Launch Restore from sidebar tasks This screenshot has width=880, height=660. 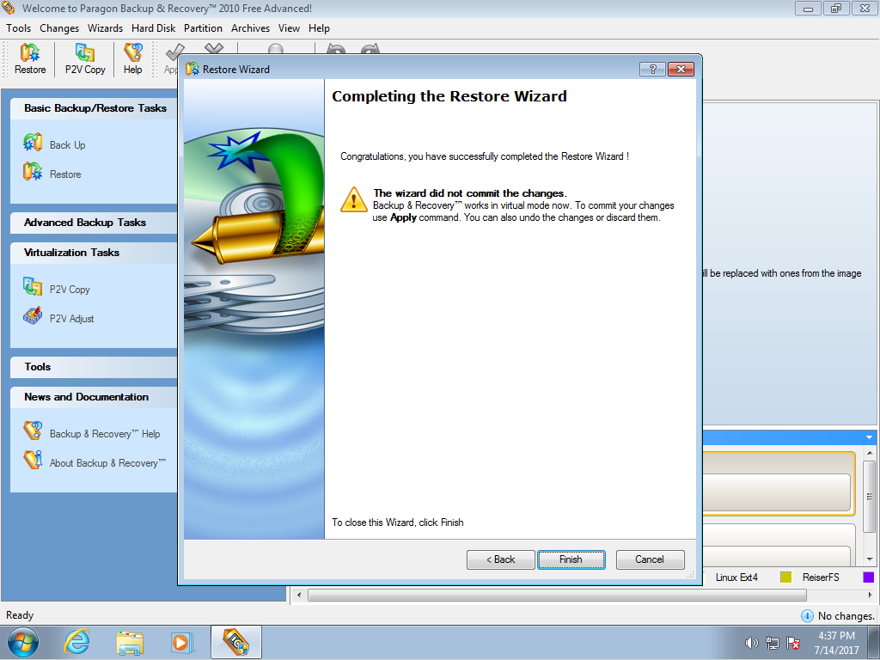tap(64, 174)
